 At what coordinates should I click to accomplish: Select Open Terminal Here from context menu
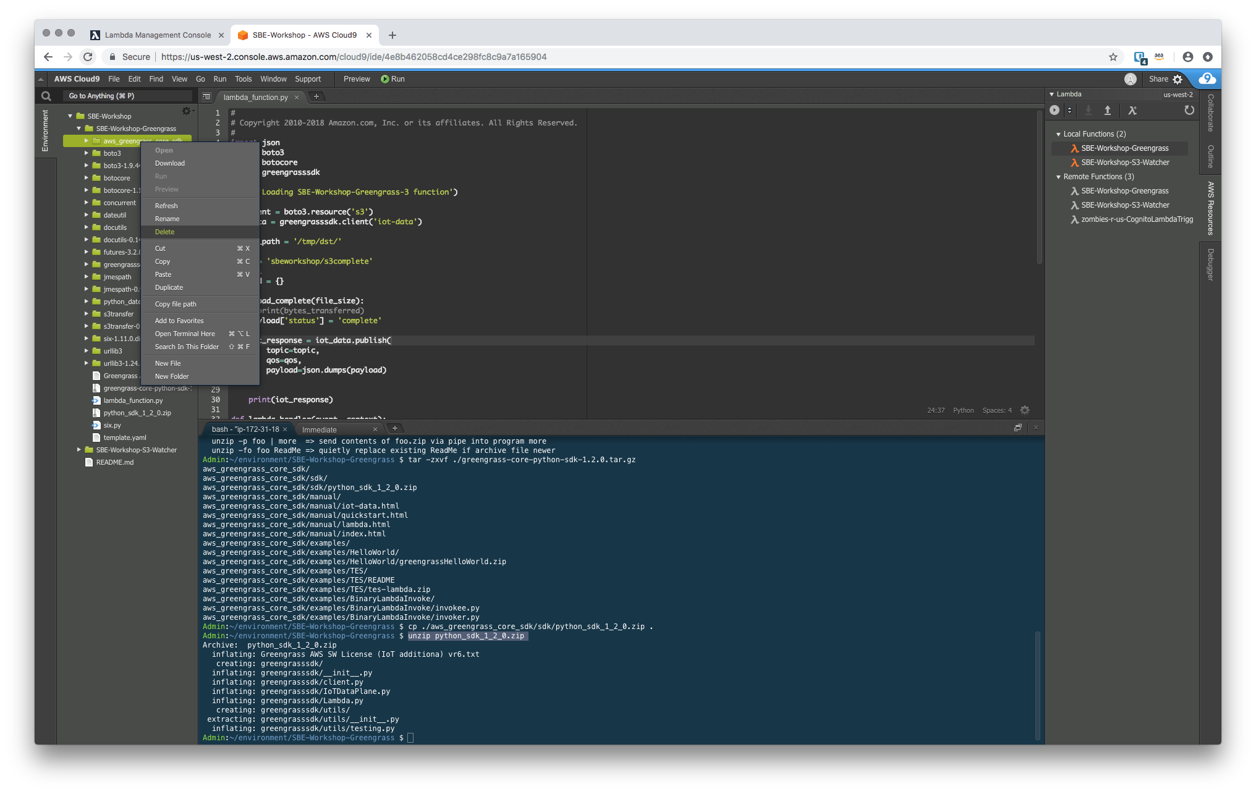(x=200, y=334)
